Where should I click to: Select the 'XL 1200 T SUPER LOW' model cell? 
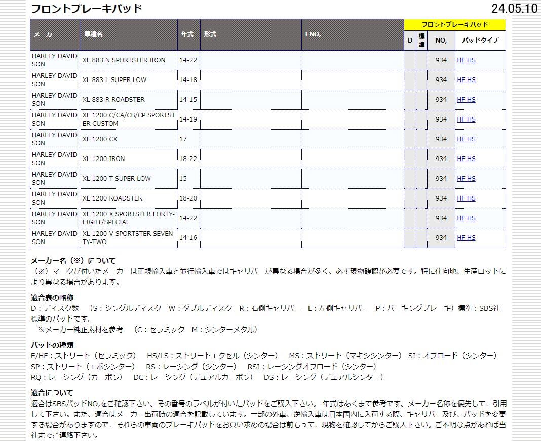click(x=129, y=179)
